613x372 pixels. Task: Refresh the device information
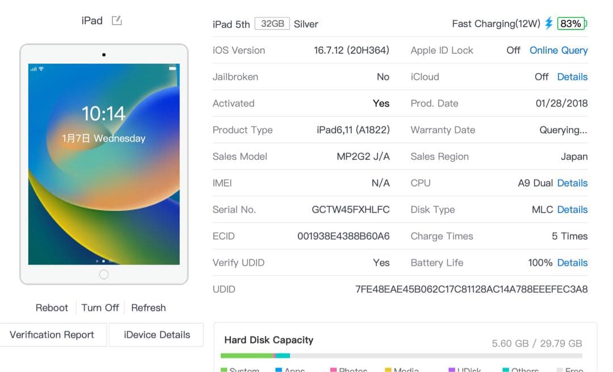(148, 307)
